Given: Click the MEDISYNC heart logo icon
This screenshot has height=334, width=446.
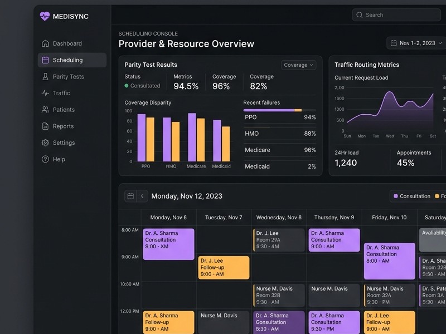Looking at the screenshot, I should (45, 16).
